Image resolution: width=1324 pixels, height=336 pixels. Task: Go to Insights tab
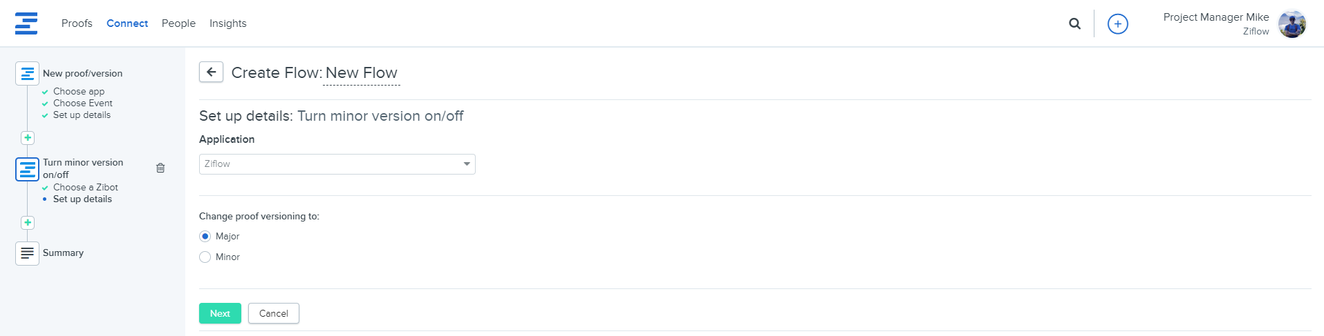(228, 23)
